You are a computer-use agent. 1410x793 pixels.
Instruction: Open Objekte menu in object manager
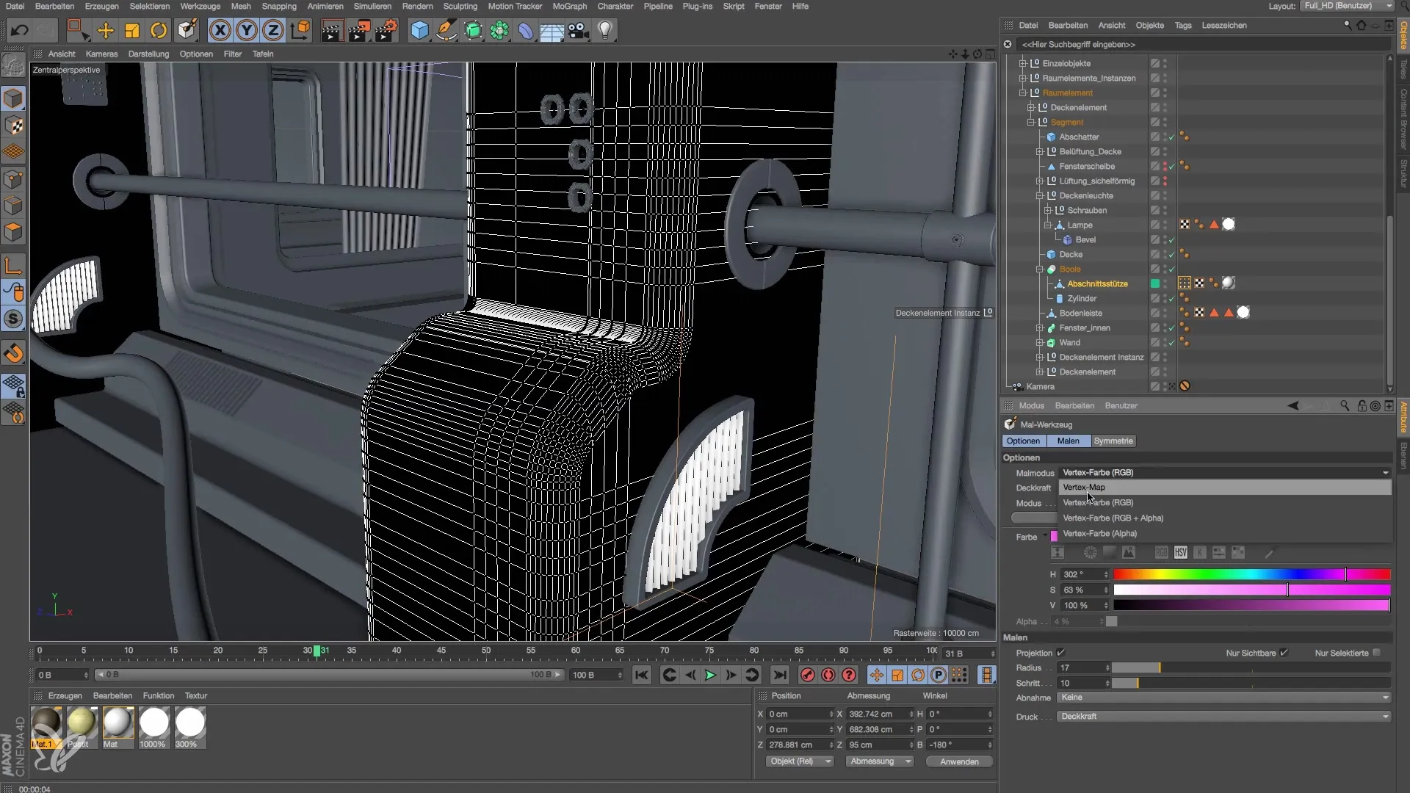click(1150, 25)
